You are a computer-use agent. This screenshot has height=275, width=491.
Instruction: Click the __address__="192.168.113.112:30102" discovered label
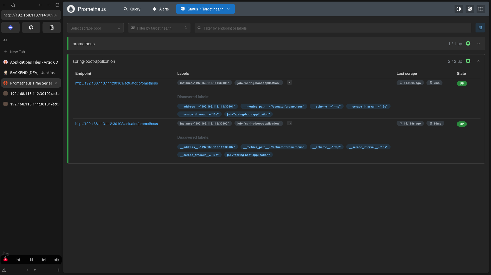(207, 147)
